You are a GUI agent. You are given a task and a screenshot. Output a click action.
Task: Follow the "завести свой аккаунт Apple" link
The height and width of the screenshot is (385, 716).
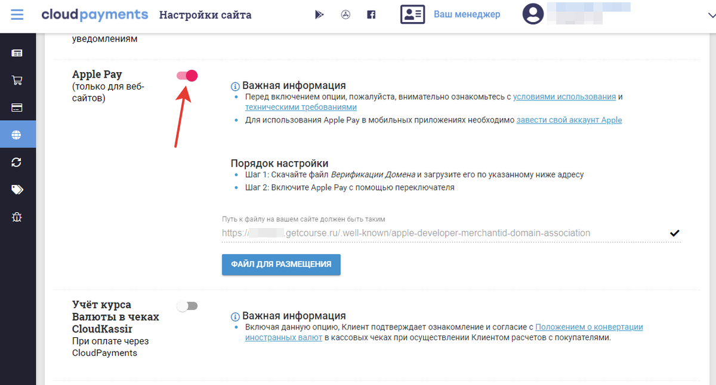569,120
